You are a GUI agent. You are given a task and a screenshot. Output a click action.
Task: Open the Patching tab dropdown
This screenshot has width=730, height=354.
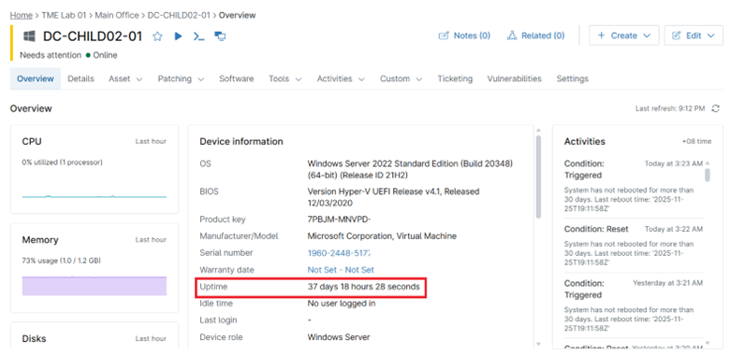tap(181, 78)
